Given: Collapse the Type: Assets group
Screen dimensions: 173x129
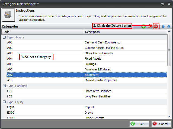Looking at the screenshot, I should point(4,37).
